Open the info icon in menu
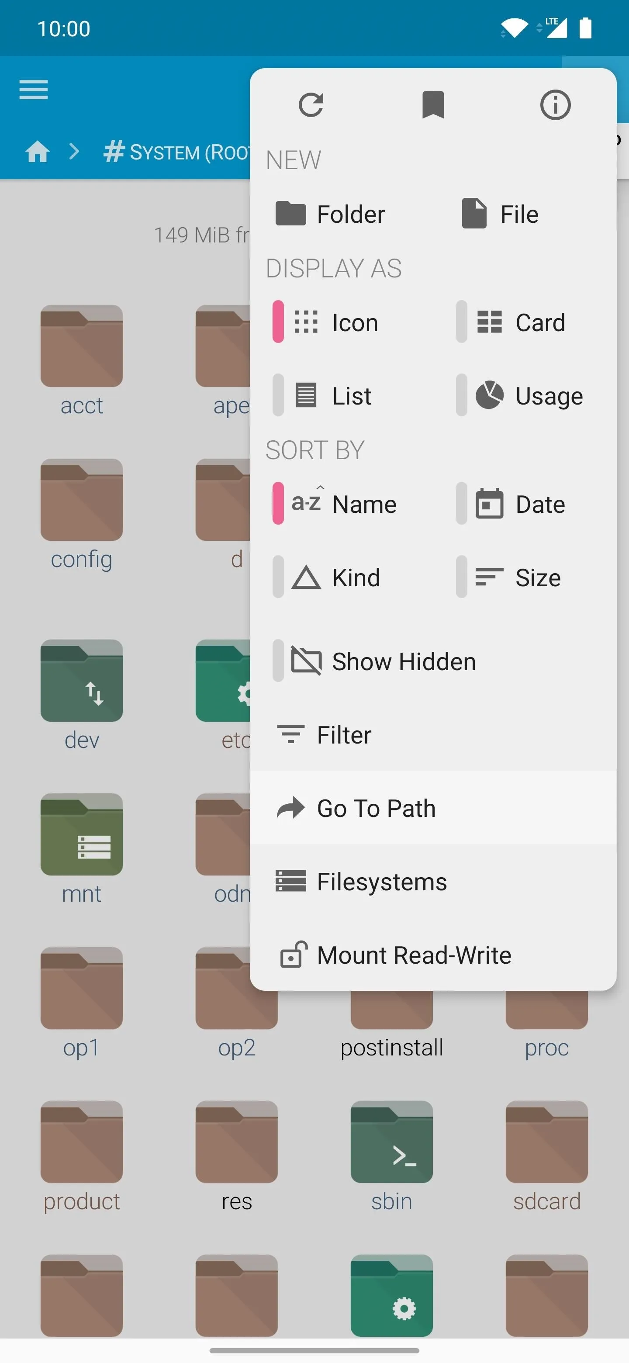Screen dimensions: 629x1363 pos(555,105)
